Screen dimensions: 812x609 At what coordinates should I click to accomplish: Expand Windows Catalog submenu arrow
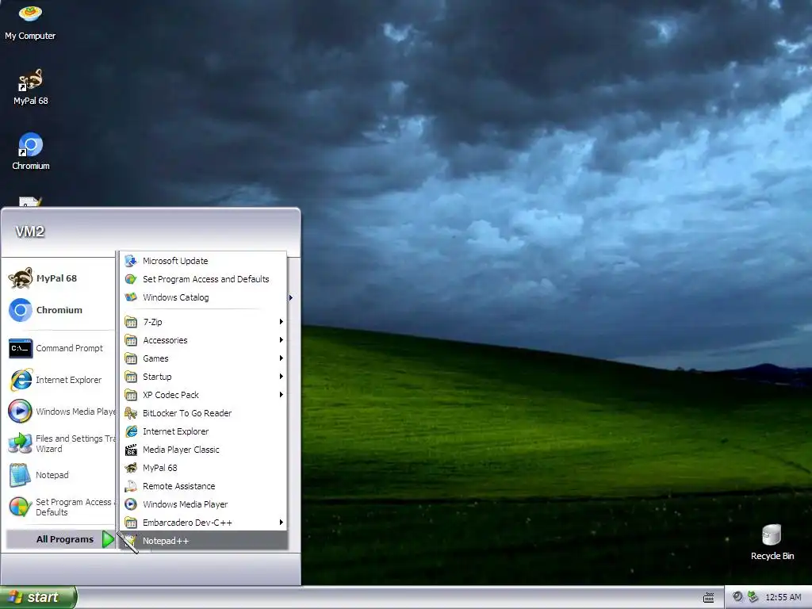click(x=291, y=297)
